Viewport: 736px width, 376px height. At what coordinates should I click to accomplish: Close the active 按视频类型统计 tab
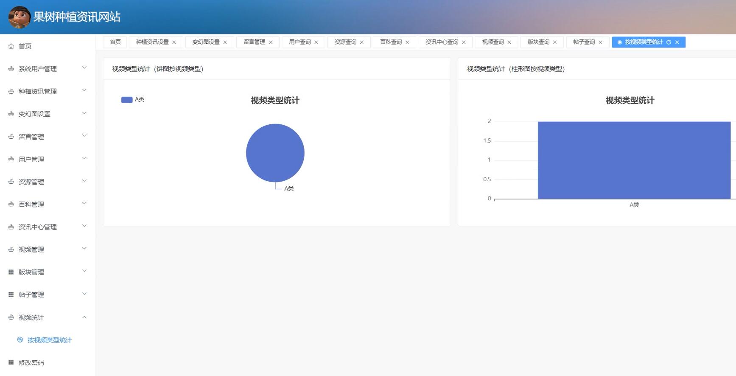pos(677,42)
